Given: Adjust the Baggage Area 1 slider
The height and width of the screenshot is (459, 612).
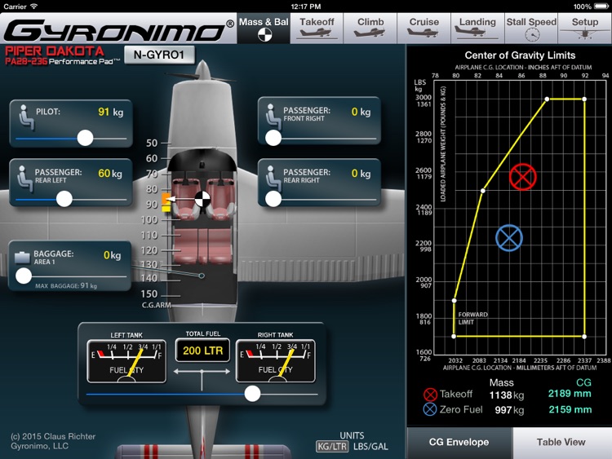Looking at the screenshot, I should 24,276.
